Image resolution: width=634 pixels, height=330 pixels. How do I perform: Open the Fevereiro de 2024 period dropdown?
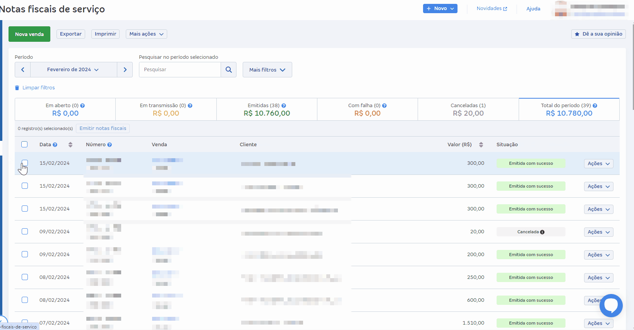point(73,70)
